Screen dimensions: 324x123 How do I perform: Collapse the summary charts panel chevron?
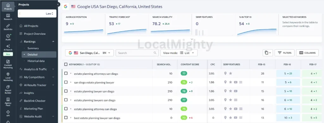pos(192,39)
